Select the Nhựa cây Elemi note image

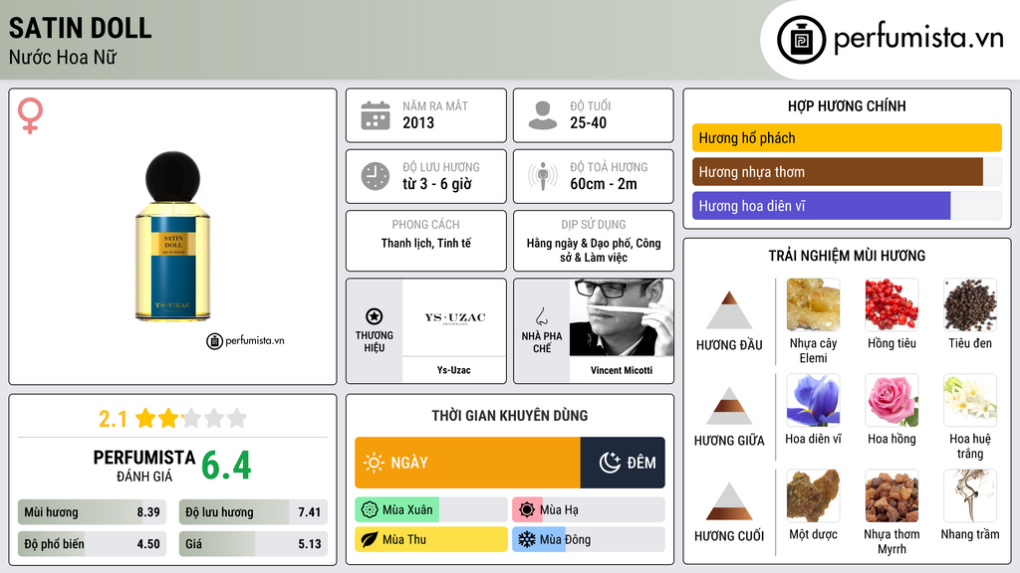[813, 304]
